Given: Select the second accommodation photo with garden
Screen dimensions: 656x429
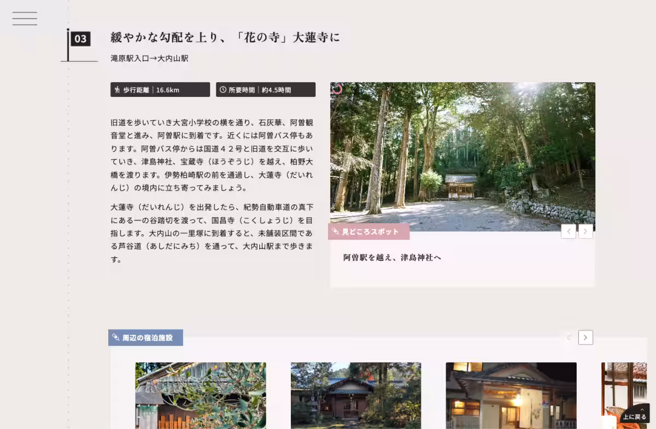Looking at the screenshot, I should pos(356,395).
